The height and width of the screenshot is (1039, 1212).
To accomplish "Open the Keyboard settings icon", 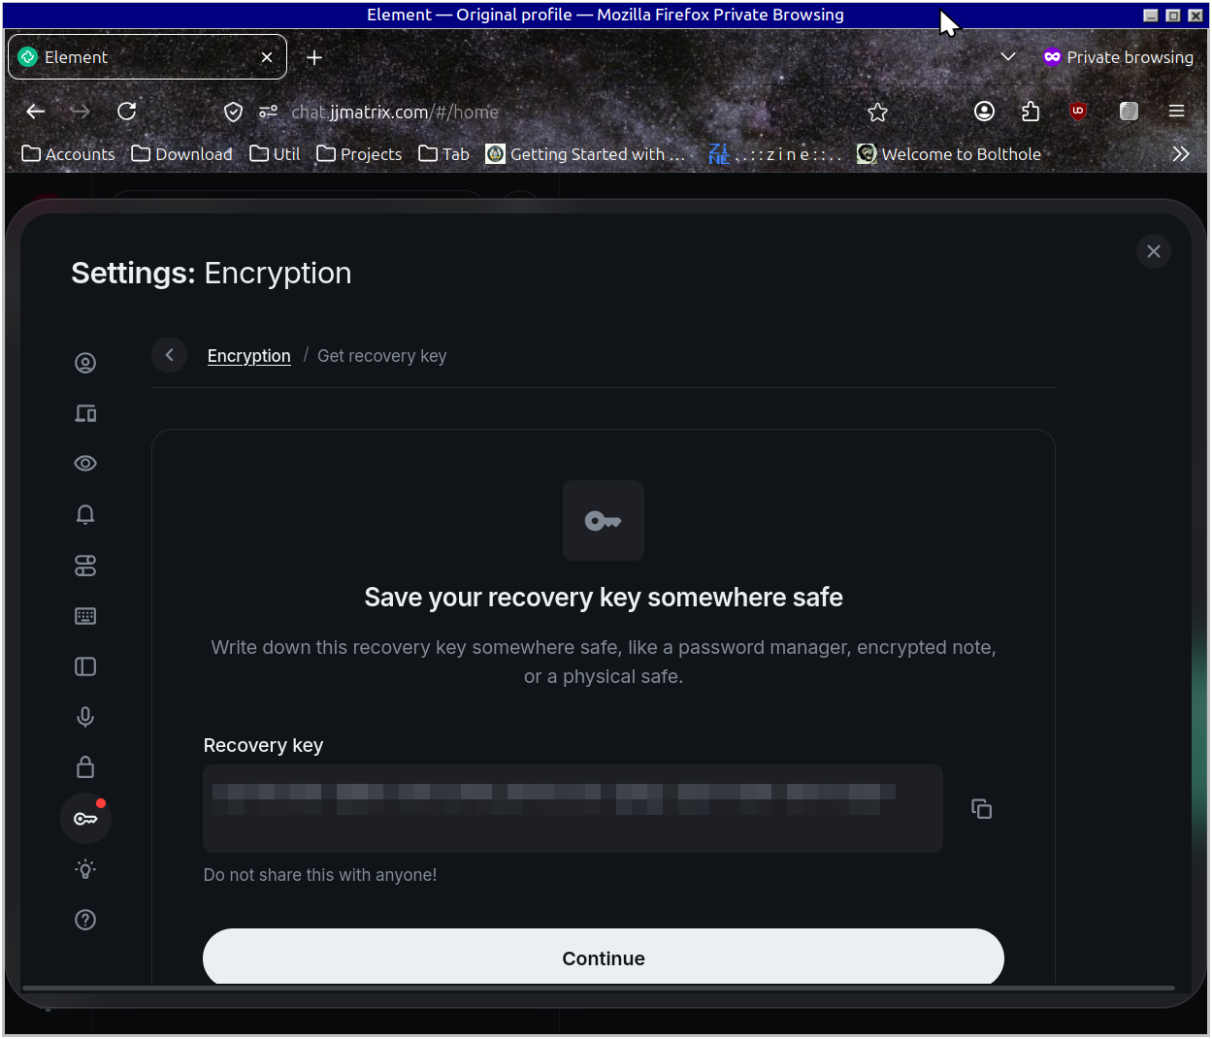I will [x=85, y=616].
